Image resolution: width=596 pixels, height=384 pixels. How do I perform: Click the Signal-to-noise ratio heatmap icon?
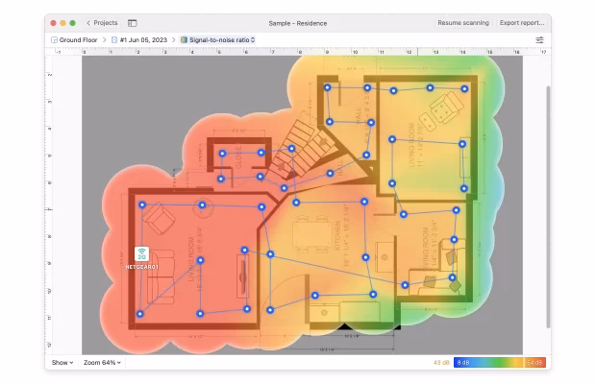[x=184, y=40]
